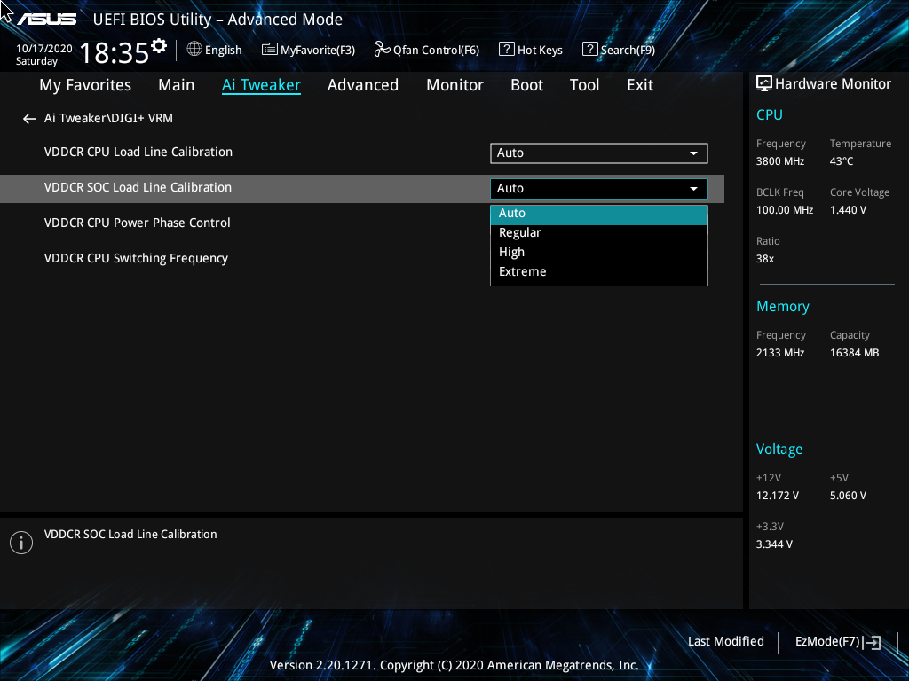Screen dimensions: 909x681
Task: Click the Ai Tweaker\DIGI+ VRM breadcrumb
Action: coord(108,118)
